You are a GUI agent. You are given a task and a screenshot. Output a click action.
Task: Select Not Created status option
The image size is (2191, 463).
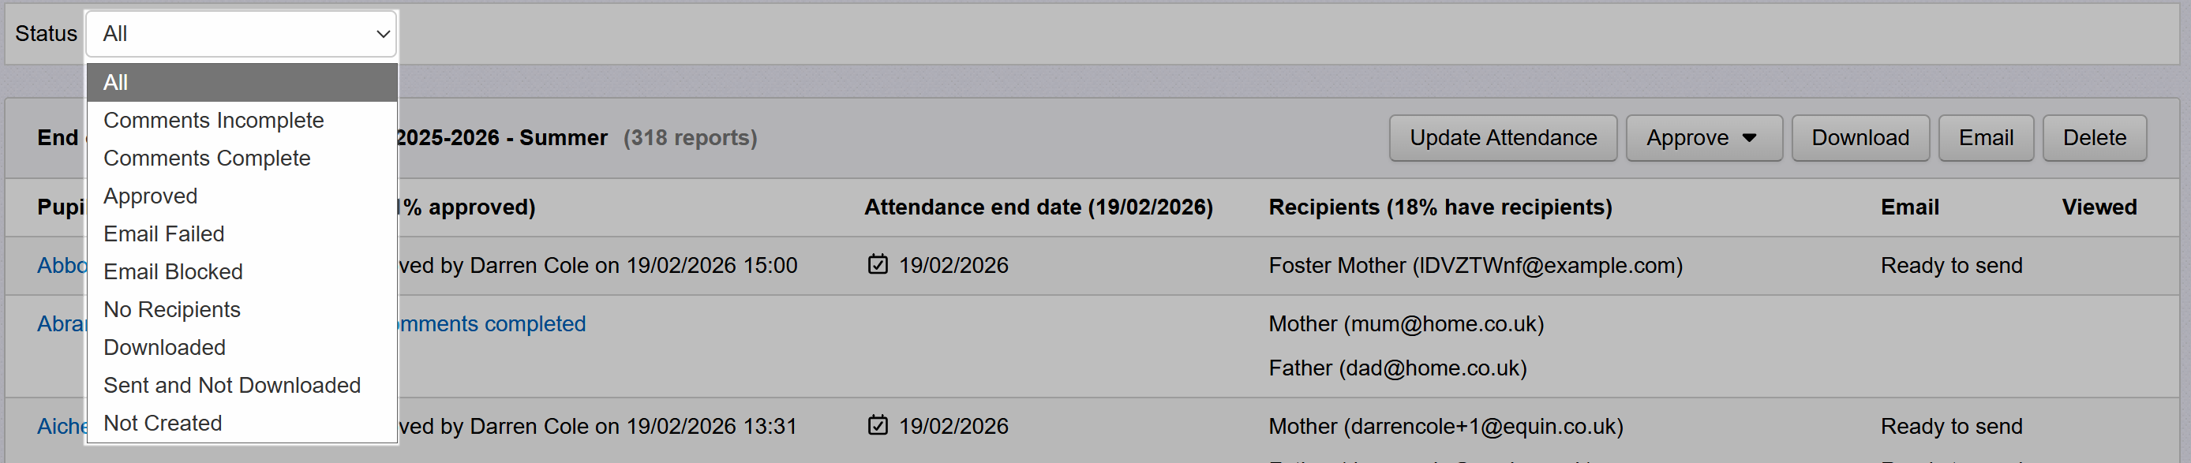[163, 423]
